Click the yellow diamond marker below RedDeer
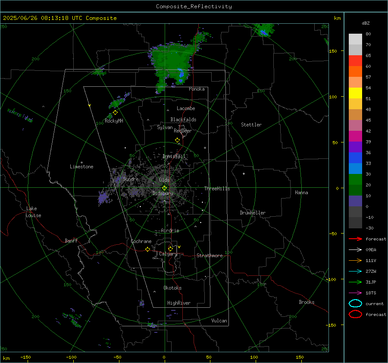The image size is (388, 363). pyautogui.click(x=177, y=140)
